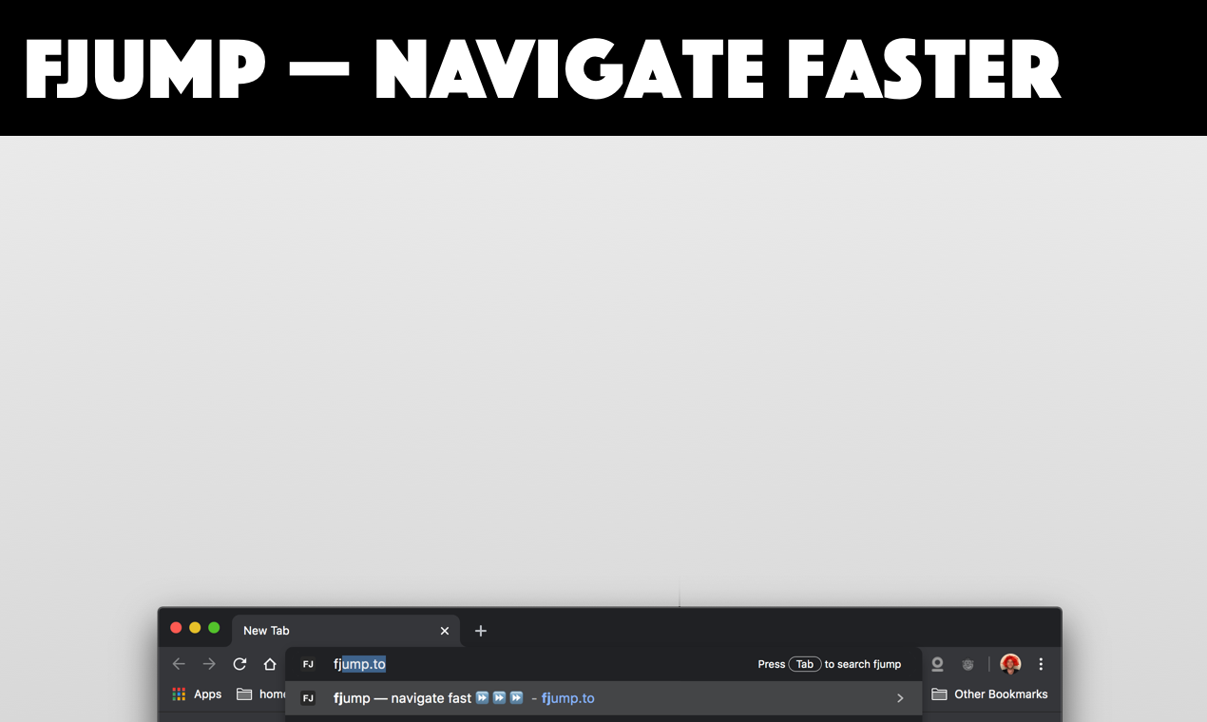Close the New Tab tab
The width and height of the screenshot is (1207, 722).
point(445,631)
